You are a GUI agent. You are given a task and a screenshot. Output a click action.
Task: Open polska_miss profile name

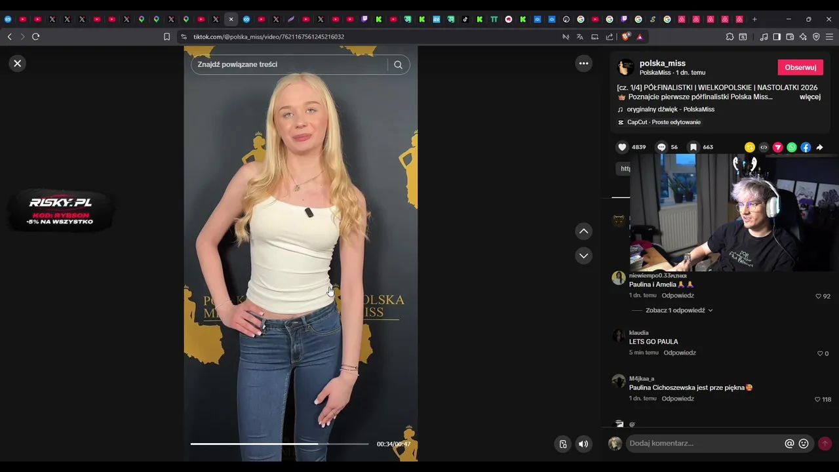[x=663, y=64]
